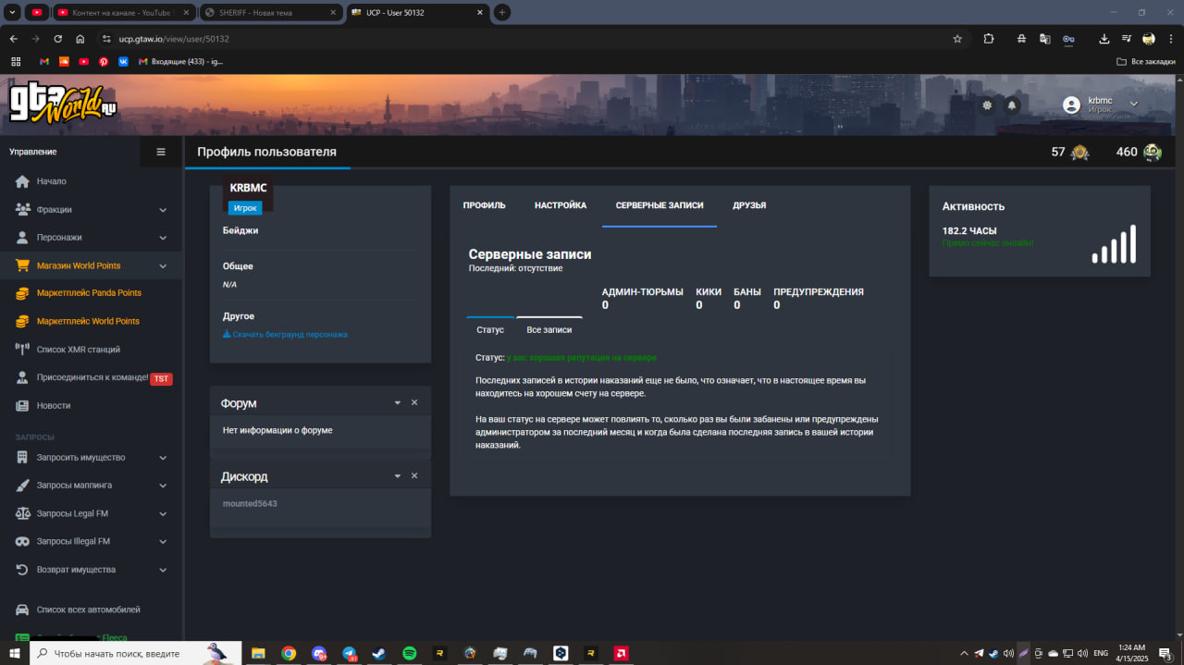
Task: Reload the page
Action: click(x=58, y=39)
